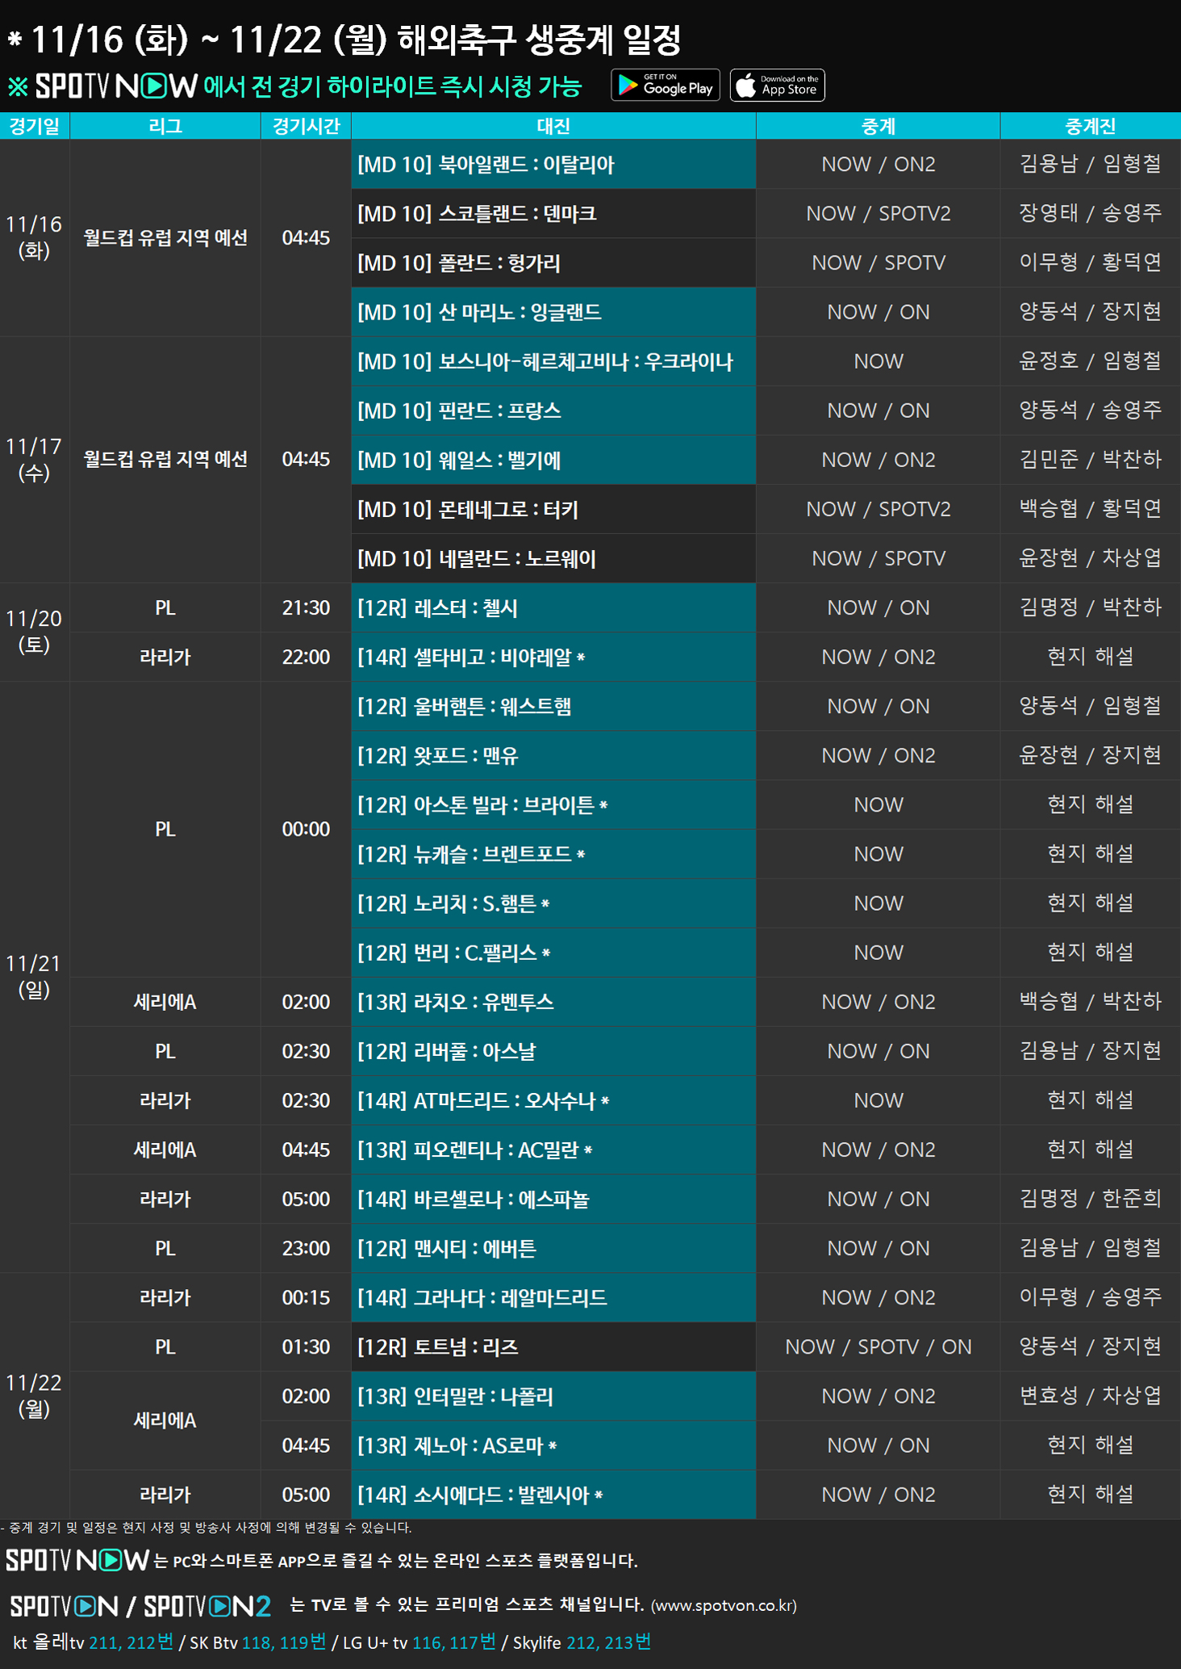Choose the 토트넘 : 리즈 match entry
1181x1669 pixels.
(x=553, y=1347)
